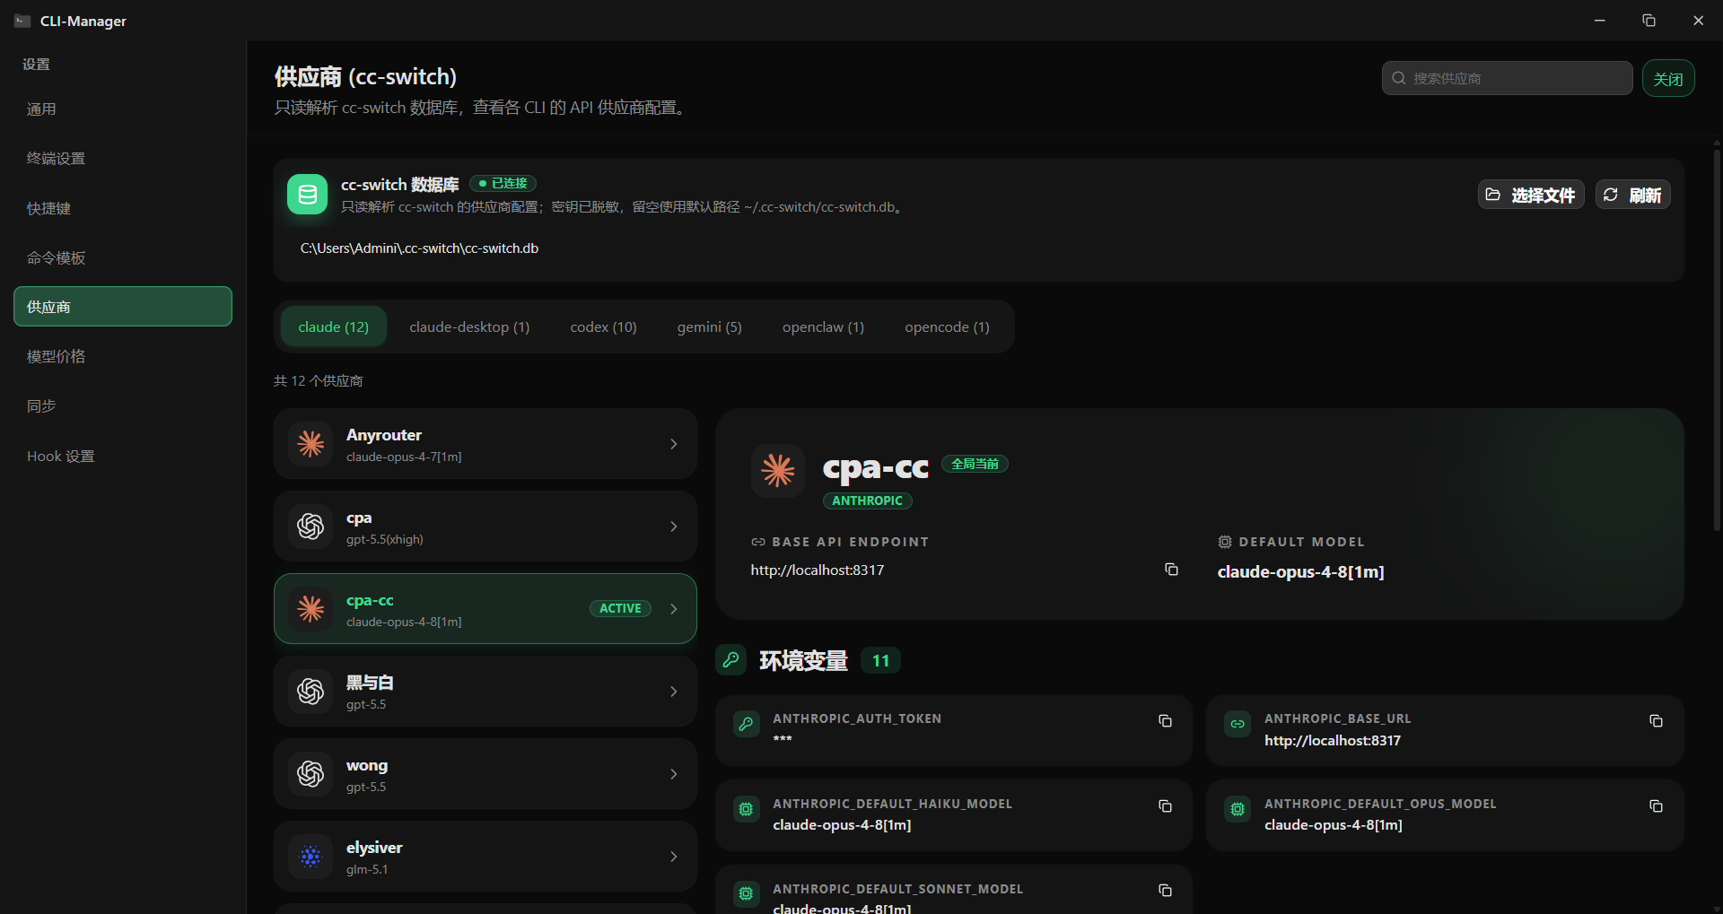Click the elysiver provider logo
The height and width of the screenshot is (914, 1723).
pos(310,857)
